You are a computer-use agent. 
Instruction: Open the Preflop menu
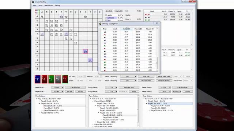(x=57, y=5)
